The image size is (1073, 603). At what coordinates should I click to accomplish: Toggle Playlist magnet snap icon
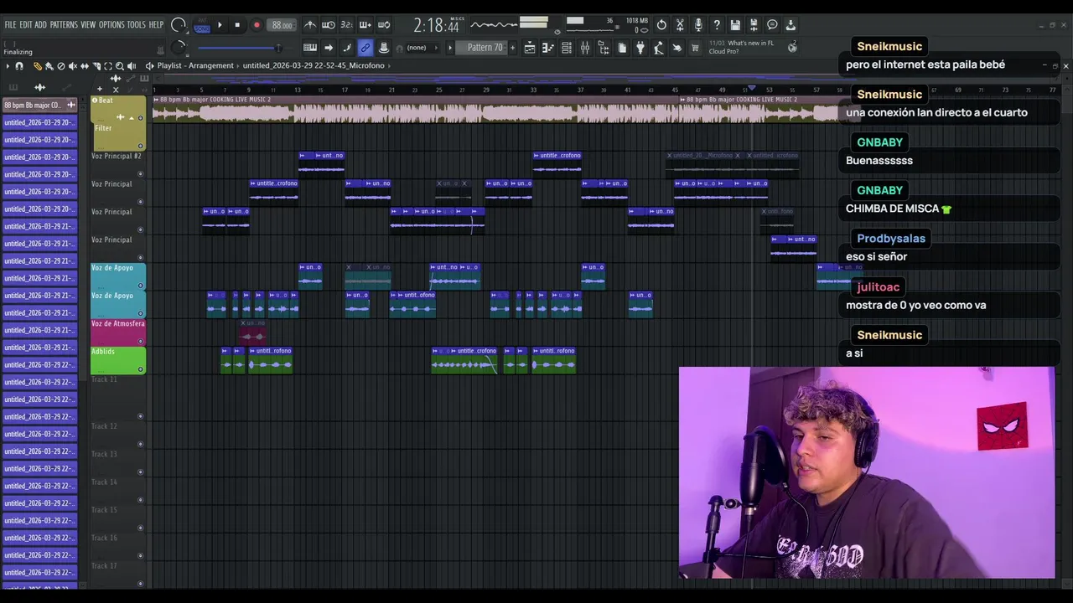18,65
